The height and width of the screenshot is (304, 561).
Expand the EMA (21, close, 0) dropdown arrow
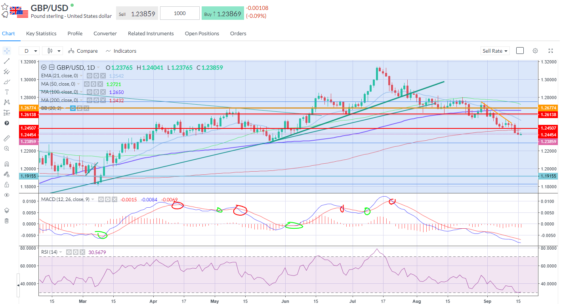click(x=82, y=76)
